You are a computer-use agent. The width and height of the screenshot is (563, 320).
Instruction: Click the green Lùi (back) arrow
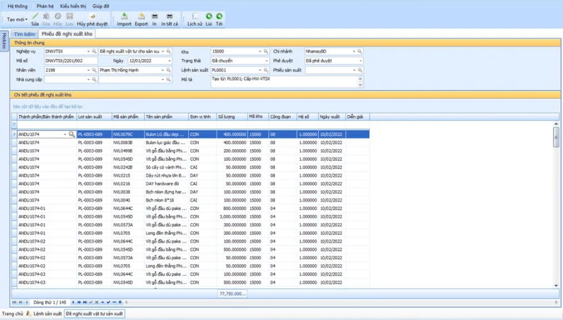(x=208, y=16)
